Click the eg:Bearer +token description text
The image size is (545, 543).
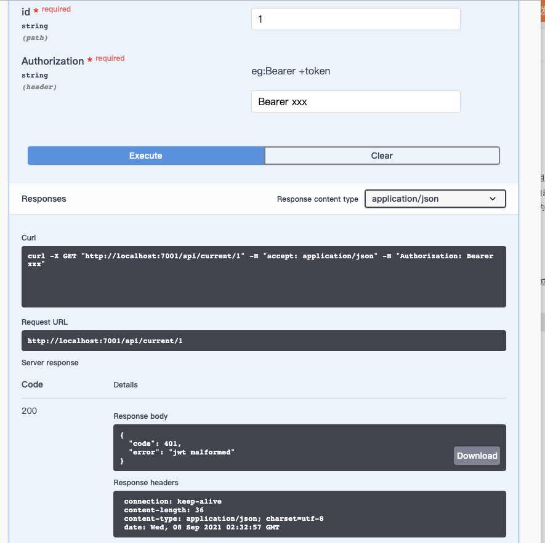[291, 71]
